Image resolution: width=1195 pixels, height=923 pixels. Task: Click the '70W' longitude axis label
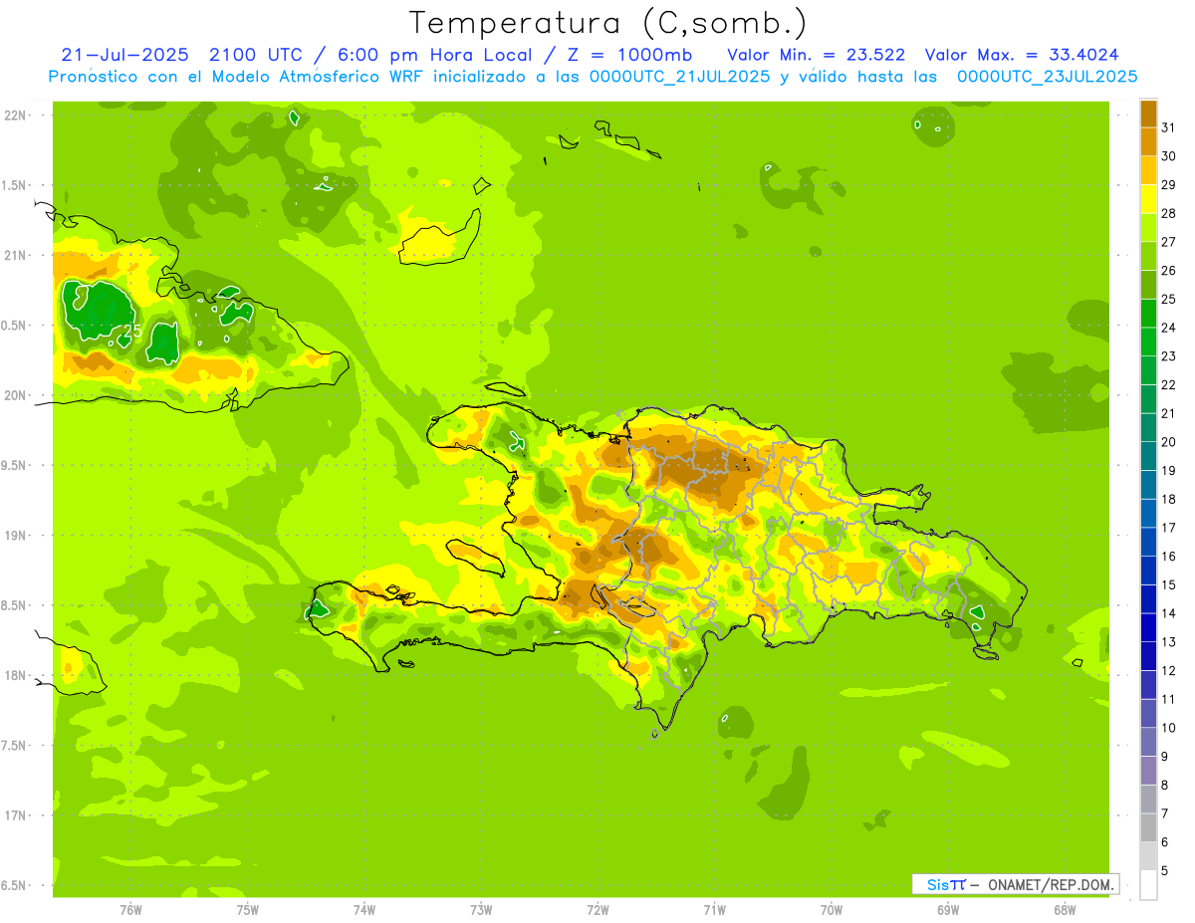pos(832,910)
